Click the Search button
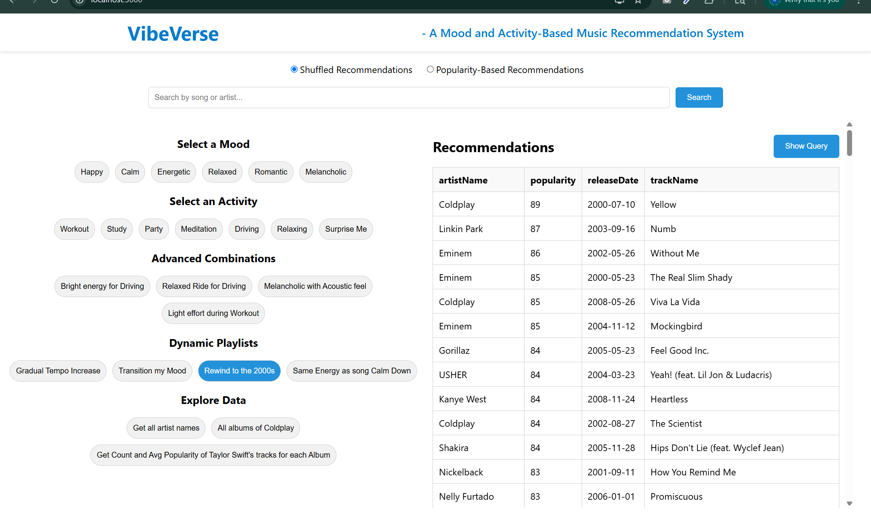871x514 pixels. pyautogui.click(x=699, y=97)
